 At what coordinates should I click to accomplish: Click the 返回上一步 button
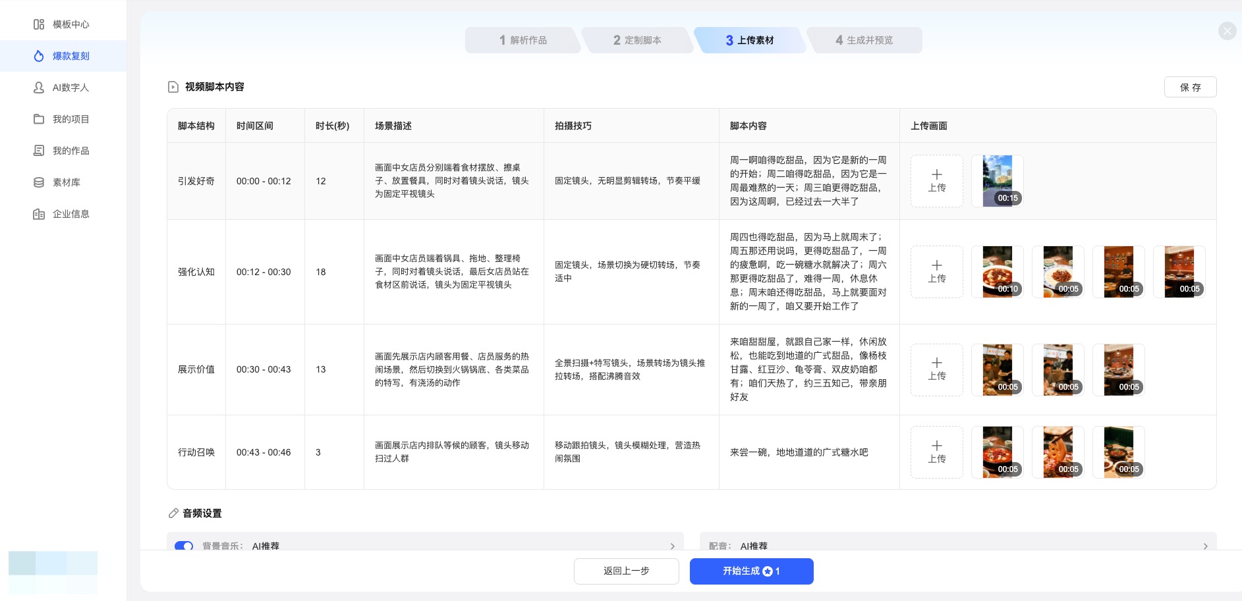(x=626, y=571)
